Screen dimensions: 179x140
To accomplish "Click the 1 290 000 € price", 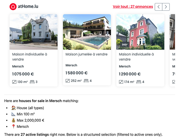I will [x=130, y=74].
